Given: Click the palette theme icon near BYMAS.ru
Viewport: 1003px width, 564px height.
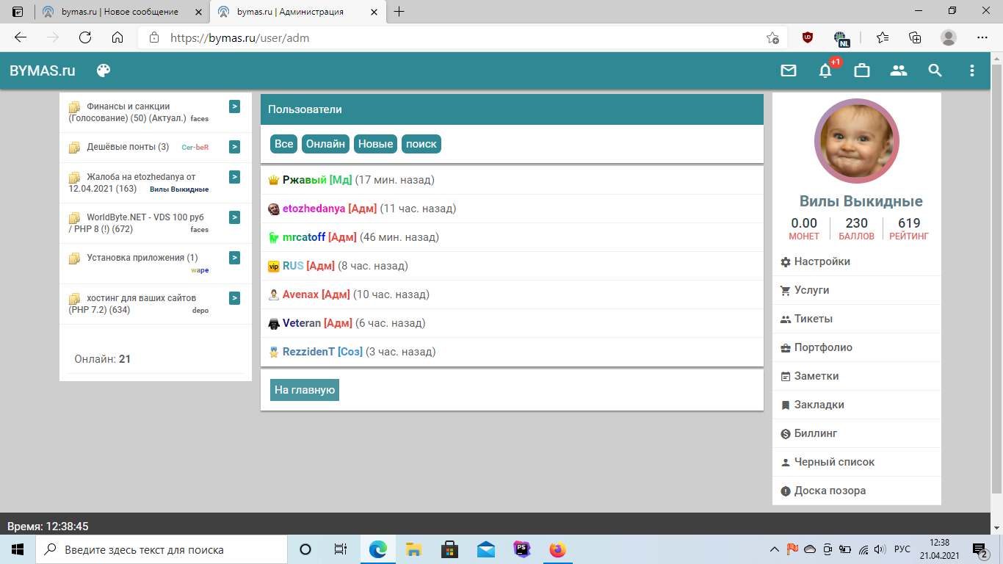Looking at the screenshot, I should (x=104, y=70).
